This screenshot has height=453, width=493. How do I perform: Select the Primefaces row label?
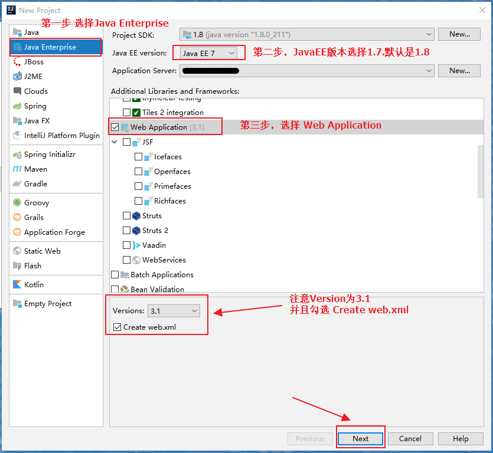point(172,186)
